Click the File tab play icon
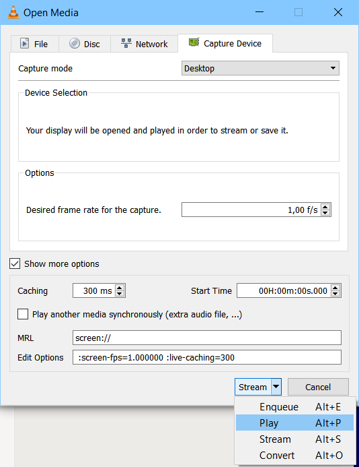The width and height of the screenshot is (359, 467). tap(25, 44)
